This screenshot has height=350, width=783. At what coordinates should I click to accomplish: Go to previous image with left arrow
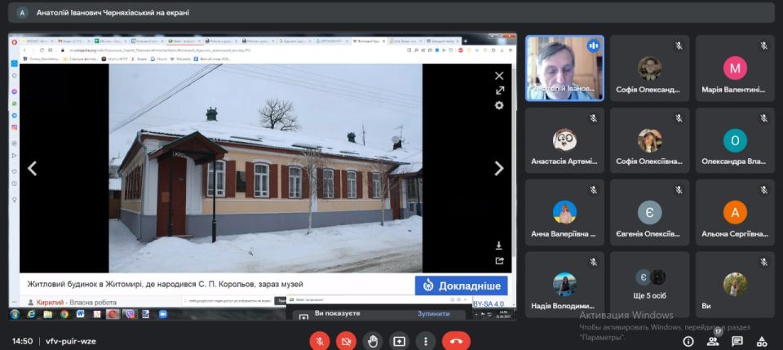point(33,169)
